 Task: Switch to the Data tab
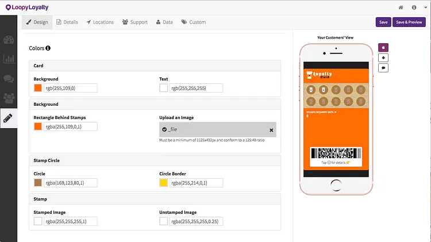coord(164,22)
